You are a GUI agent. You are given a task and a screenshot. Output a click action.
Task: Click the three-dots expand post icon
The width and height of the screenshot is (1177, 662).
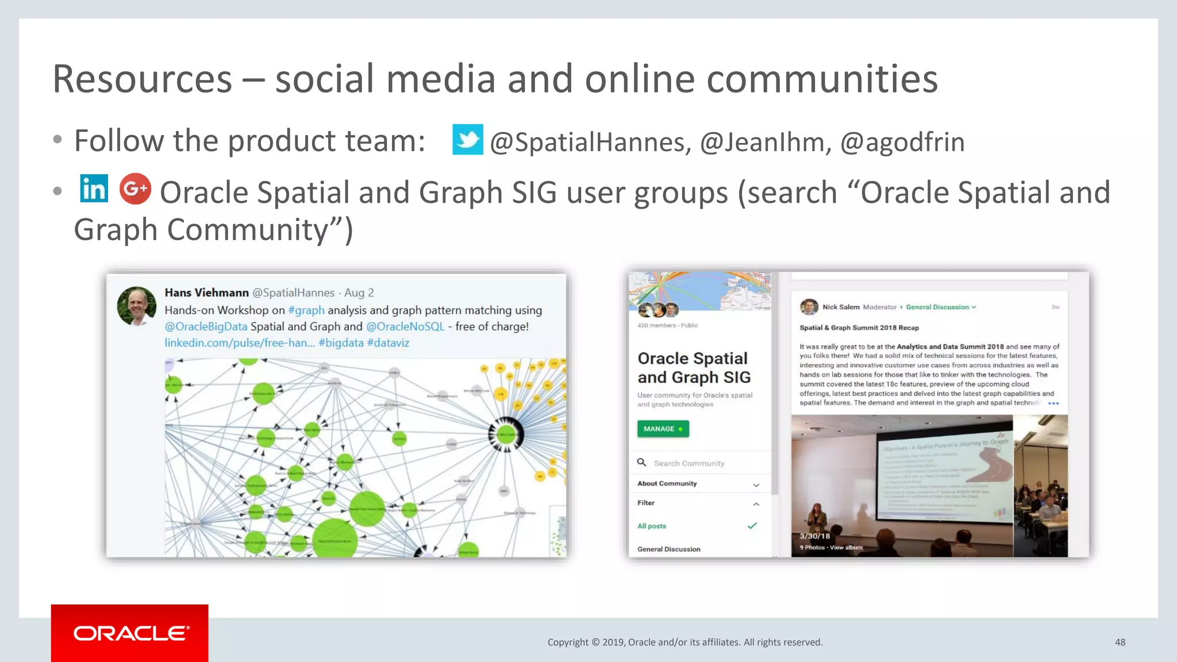pyautogui.click(x=1053, y=403)
